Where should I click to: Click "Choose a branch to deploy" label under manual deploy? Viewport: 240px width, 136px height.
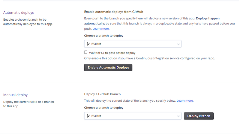coord(104,108)
